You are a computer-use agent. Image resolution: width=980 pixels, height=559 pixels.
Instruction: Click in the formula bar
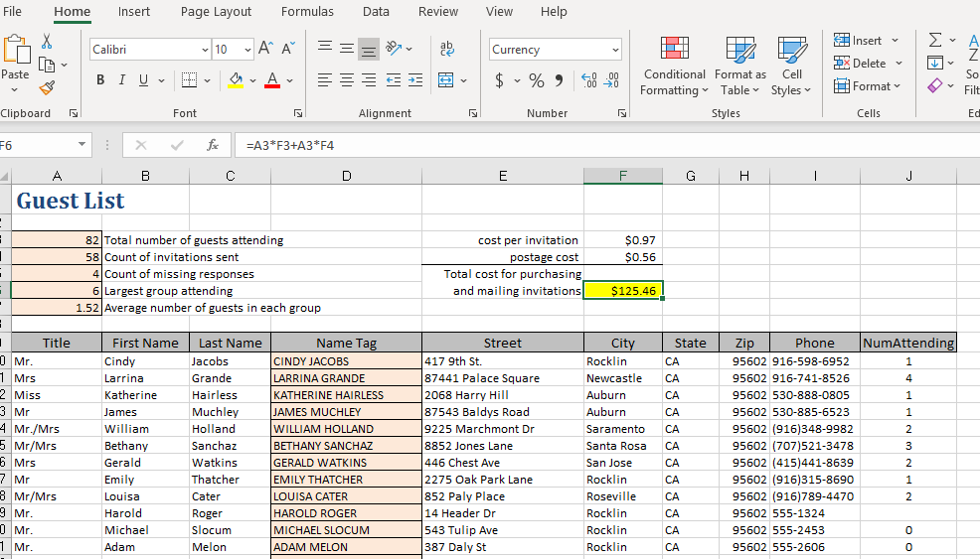606,145
